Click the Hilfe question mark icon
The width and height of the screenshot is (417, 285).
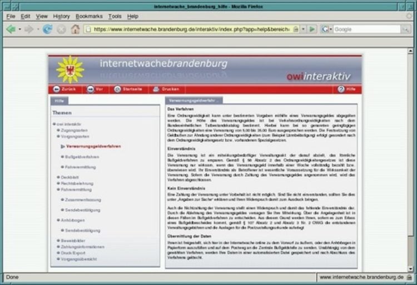[341, 89]
